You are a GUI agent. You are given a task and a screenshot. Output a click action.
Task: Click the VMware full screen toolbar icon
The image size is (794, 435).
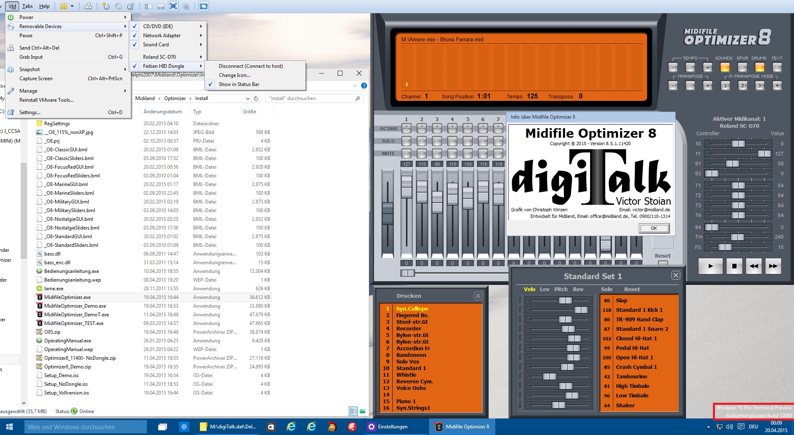point(173,6)
